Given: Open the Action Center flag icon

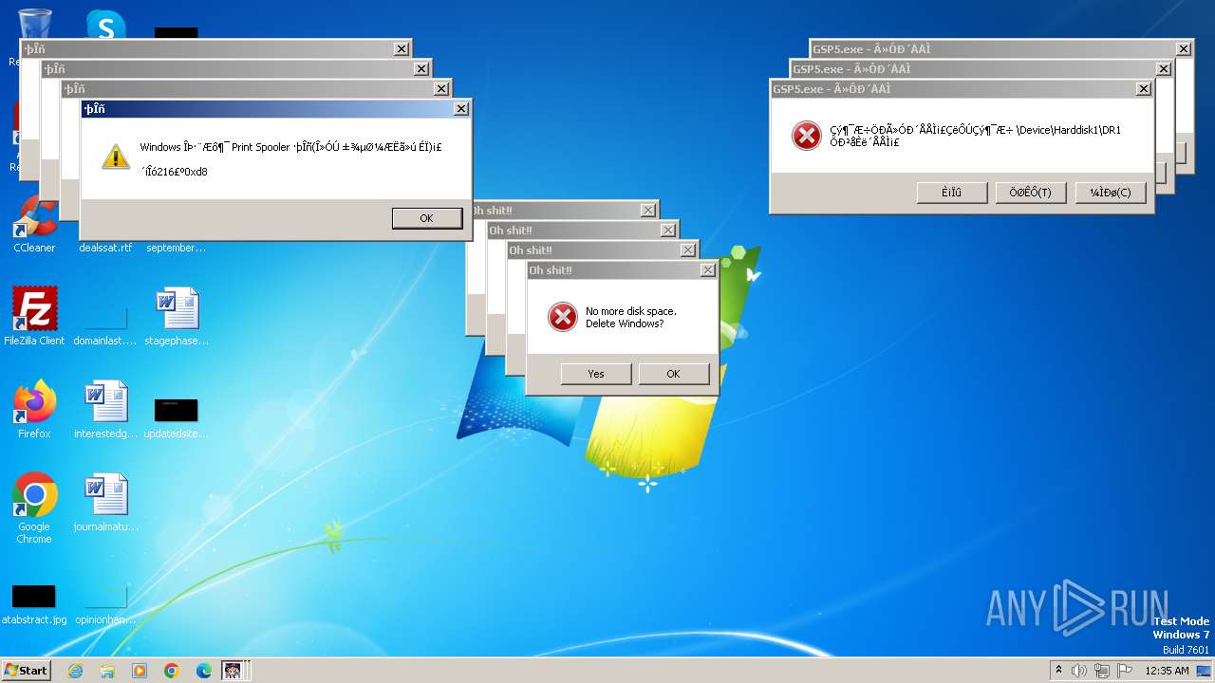Looking at the screenshot, I should pos(1125,671).
